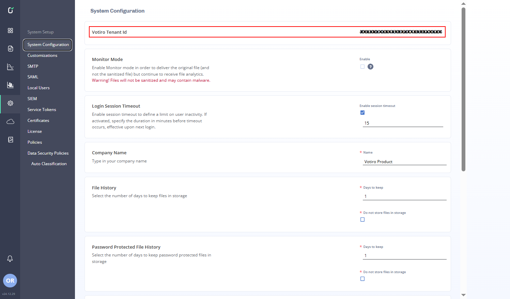Open the line chart analytics icon

tap(10, 67)
